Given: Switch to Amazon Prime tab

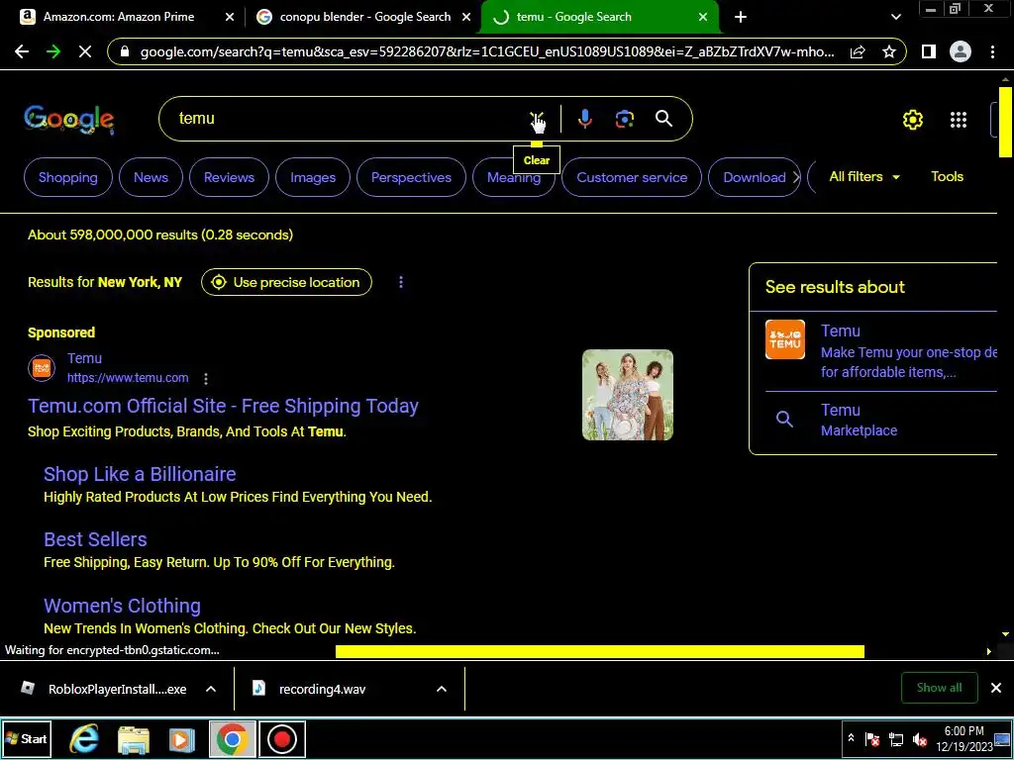Looking at the screenshot, I should (119, 18).
